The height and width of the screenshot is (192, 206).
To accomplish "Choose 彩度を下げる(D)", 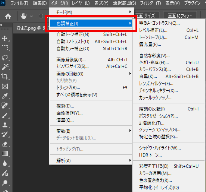I will click(169, 166).
